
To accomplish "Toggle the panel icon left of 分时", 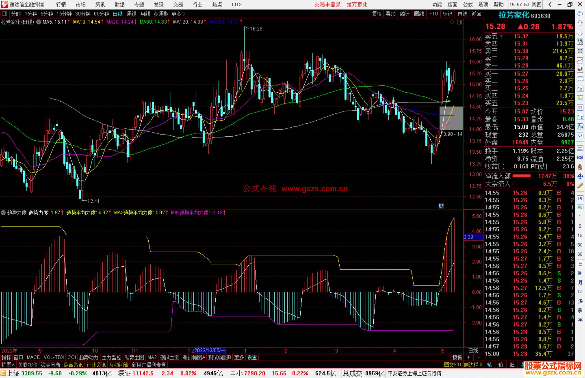I will click(5, 14).
